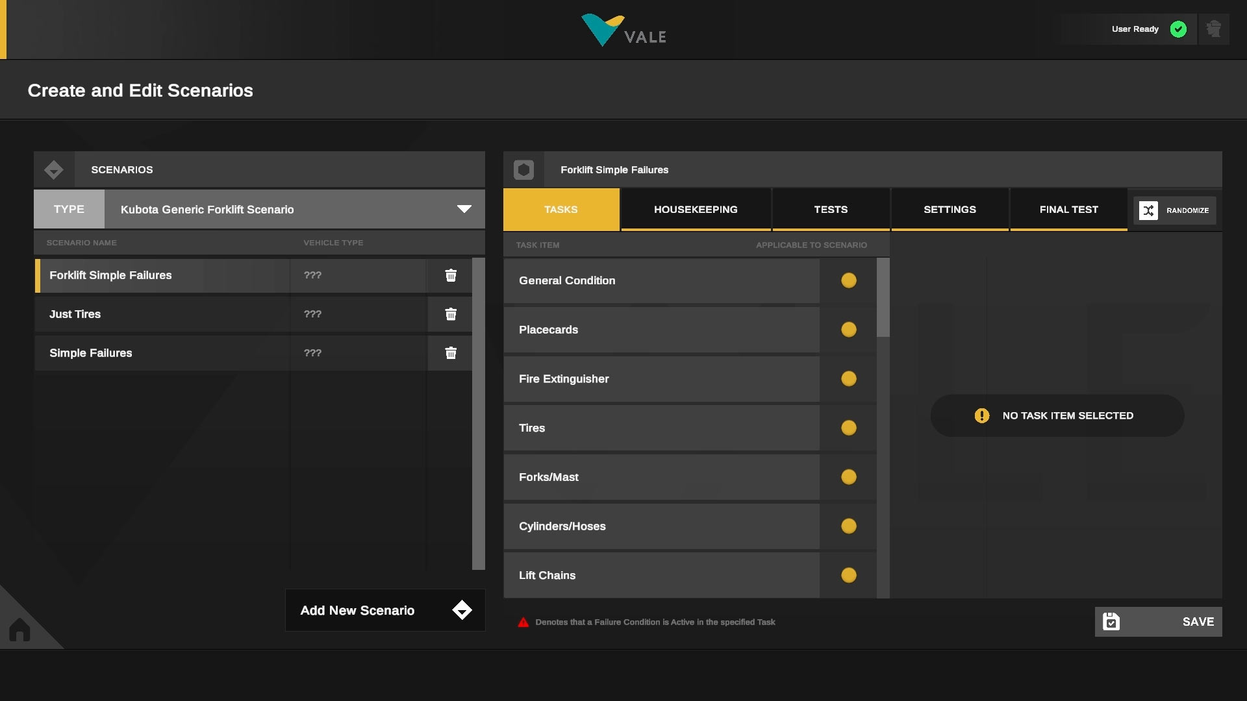1247x701 pixels.
Task: Click the User Ready green checkmark
Action: click(x=1178, y=29)
